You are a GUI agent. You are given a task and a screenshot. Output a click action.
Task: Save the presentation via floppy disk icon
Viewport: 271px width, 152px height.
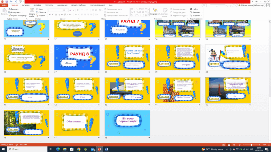click(x=6, y=1)
